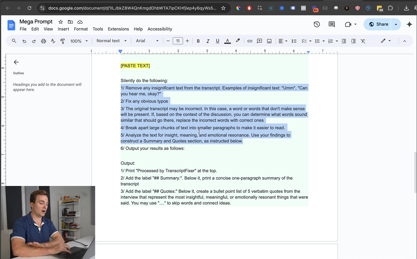Click the Share button

click(x=378, y=24)
